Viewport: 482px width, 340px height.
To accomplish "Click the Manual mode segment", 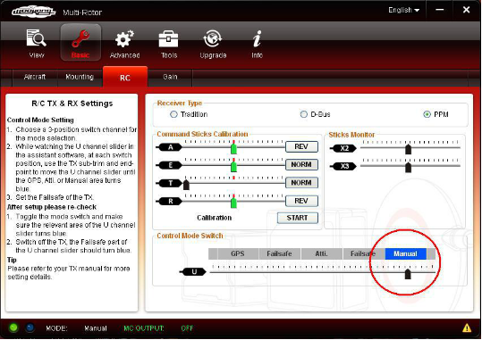I will point(405,253).
